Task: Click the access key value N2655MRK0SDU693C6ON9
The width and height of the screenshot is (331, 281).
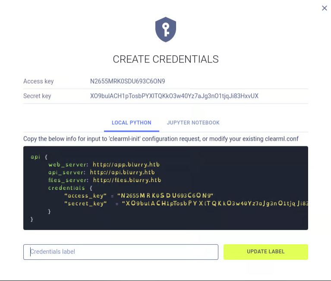Action: click(128, 81)
